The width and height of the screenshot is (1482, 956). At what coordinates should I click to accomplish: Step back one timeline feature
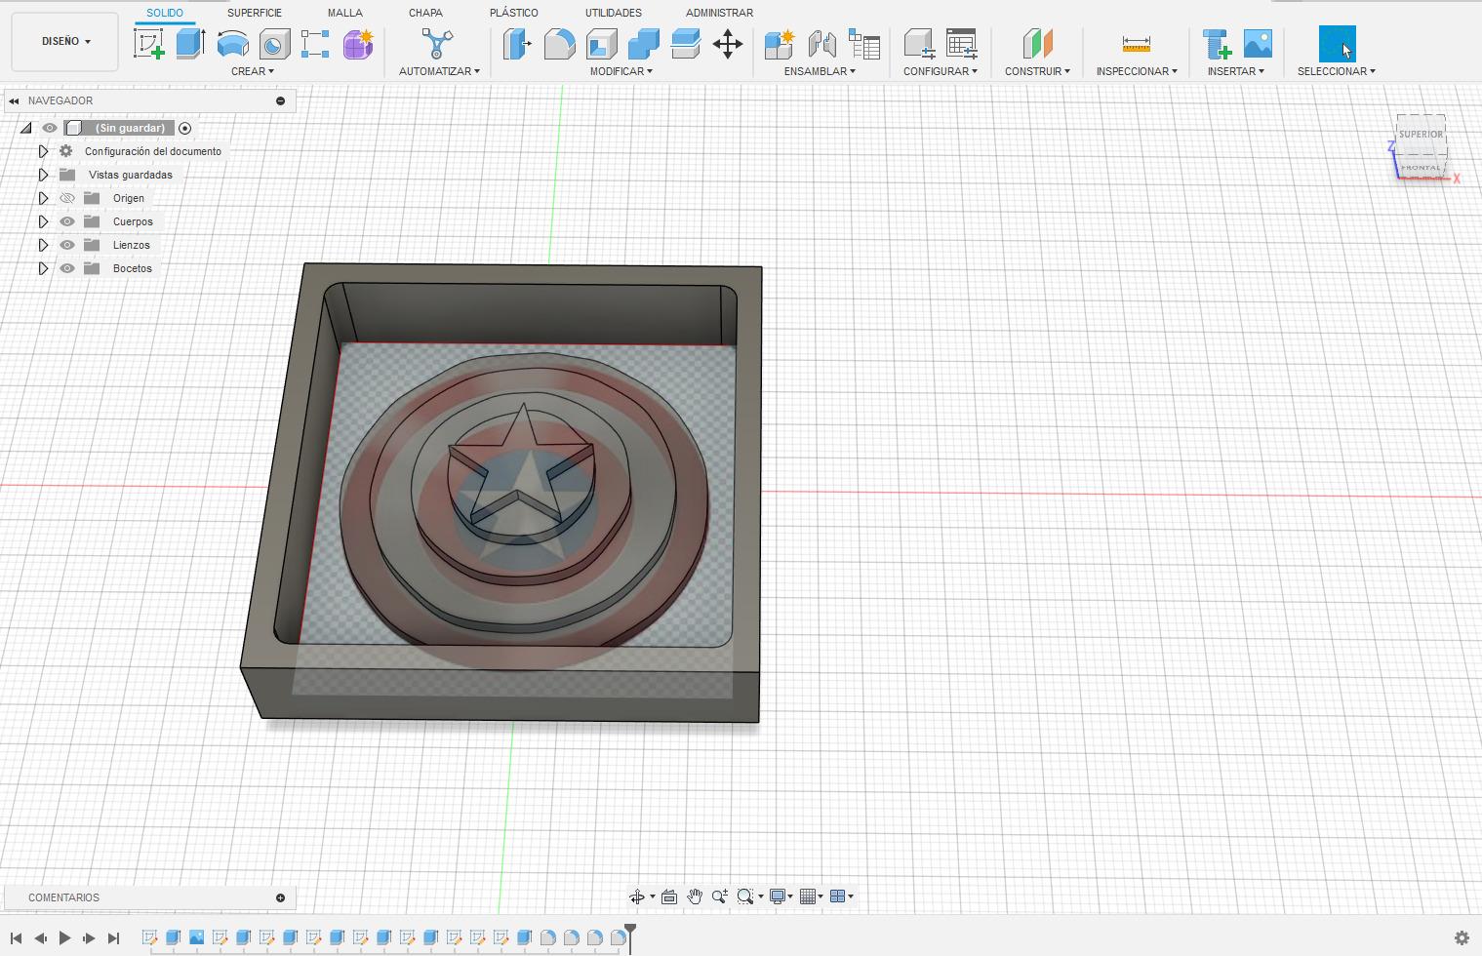tap(40, 938)
